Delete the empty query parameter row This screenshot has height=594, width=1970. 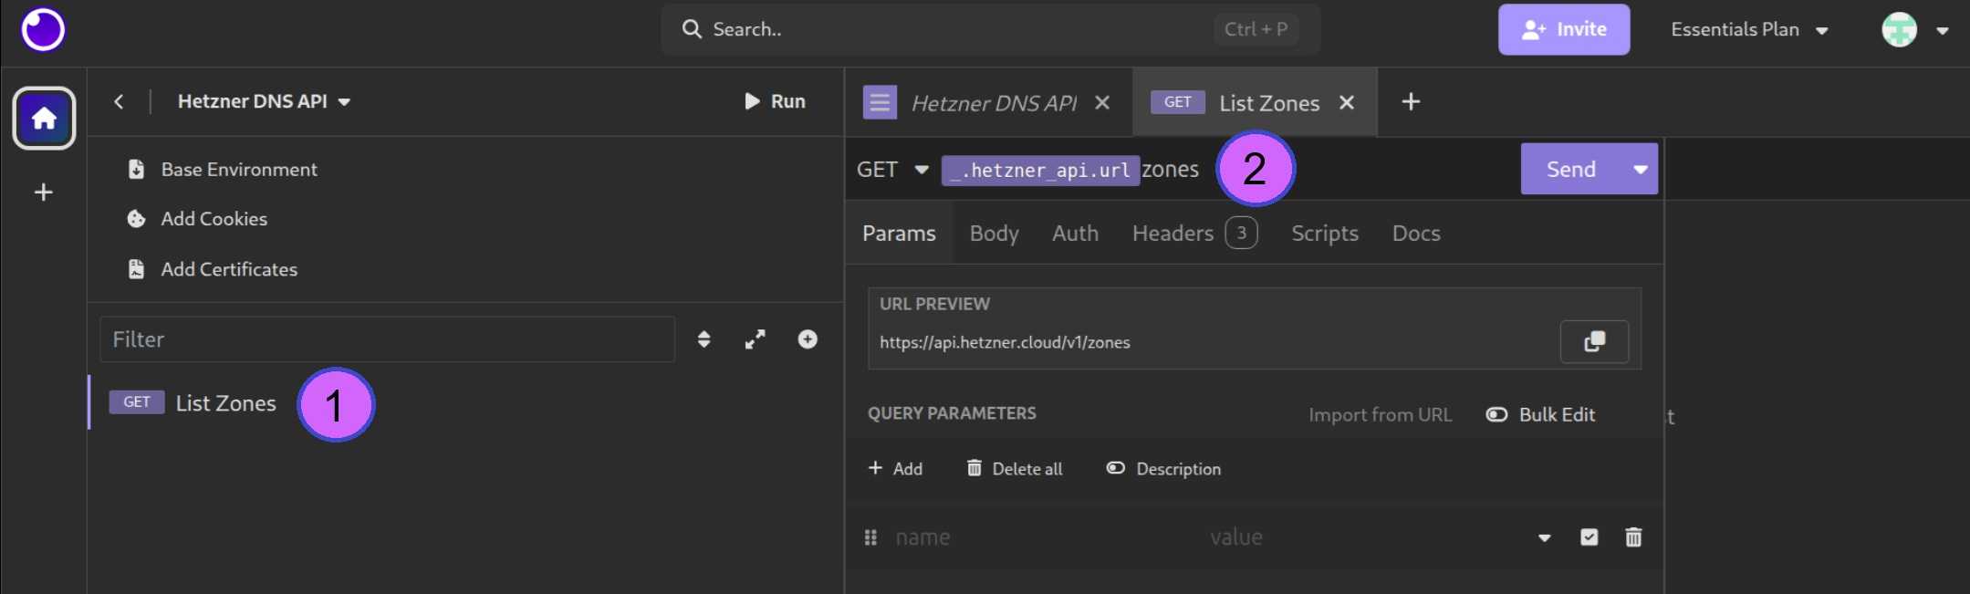tap(1633, 537)
